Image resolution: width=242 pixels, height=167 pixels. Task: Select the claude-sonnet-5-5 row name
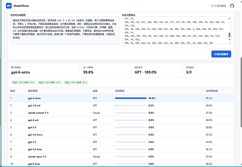pos(38,113)
